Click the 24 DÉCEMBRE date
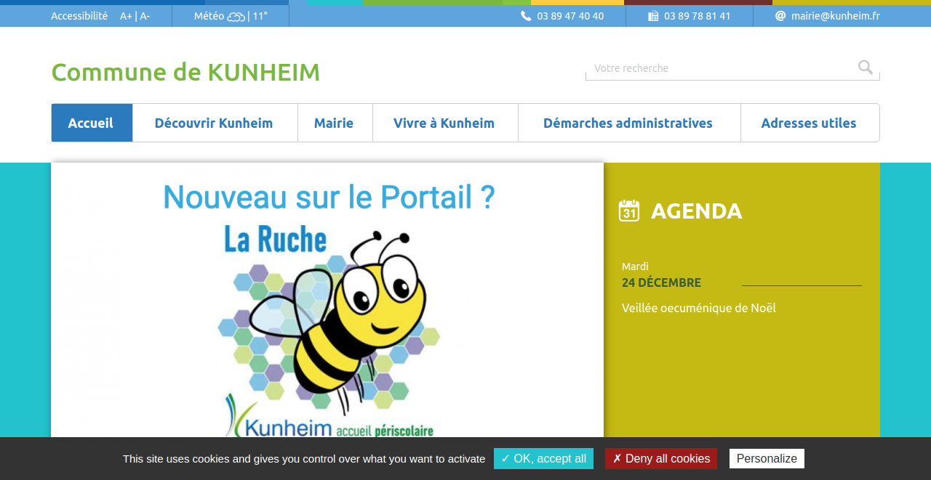The height and width of the screenshot is (480, 931). [x=661, y=282]
